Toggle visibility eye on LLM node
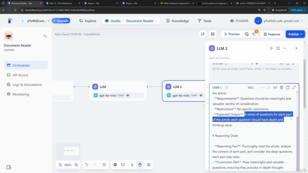Image resolution: width=308 pixels, height=173 pixels. pos(128,95)
